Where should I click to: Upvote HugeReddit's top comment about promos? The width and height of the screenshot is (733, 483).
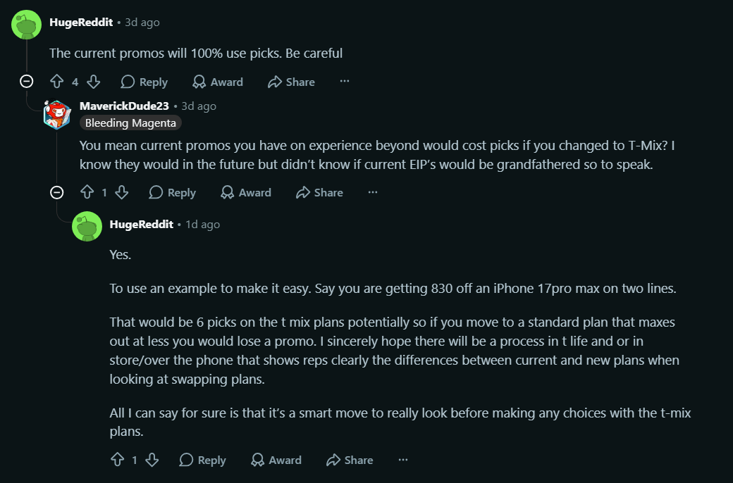click(x=57, y=82)
